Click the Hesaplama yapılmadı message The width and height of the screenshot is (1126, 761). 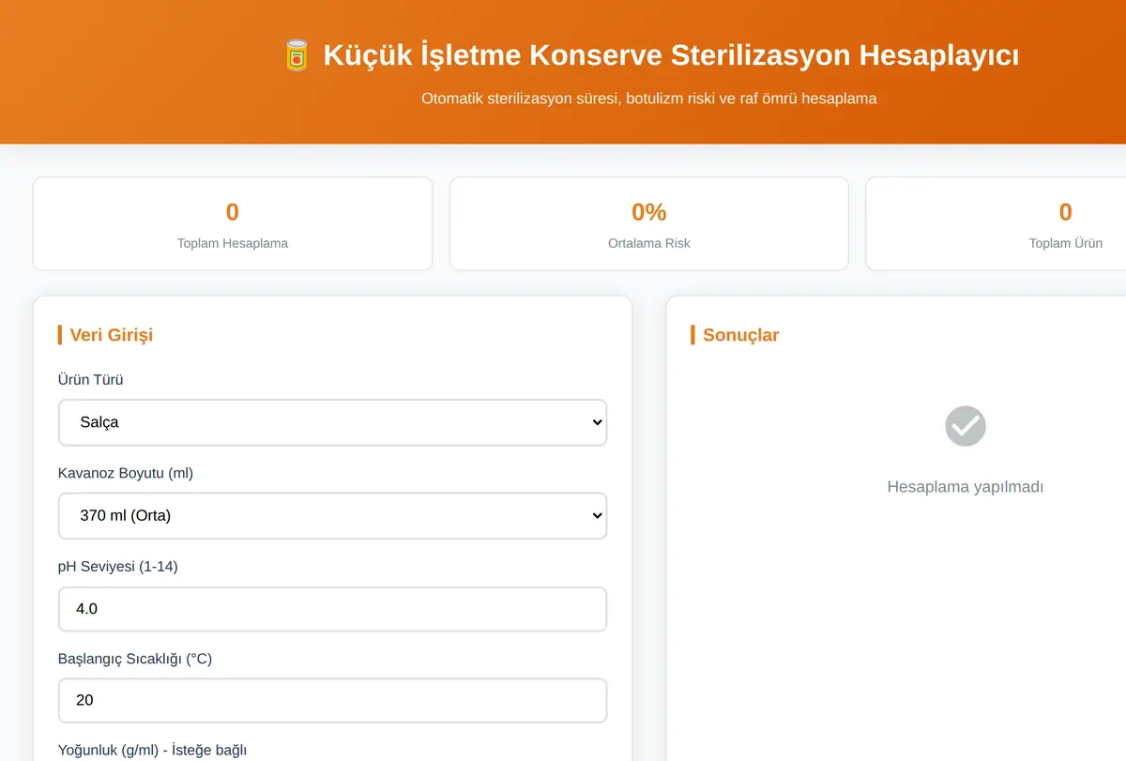coord(965,487)
